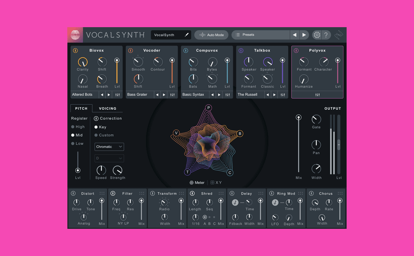This screenshot has width=414, height=256.
Task: Switch to the PITCH tab
Action: pyautogui.click(x=81, y=108)
